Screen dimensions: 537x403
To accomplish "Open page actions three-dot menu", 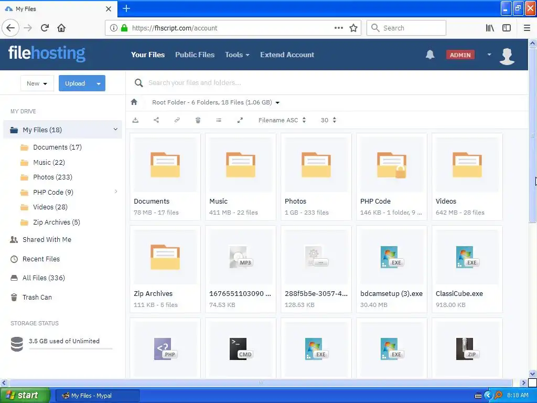I will [x=338, y=28].
